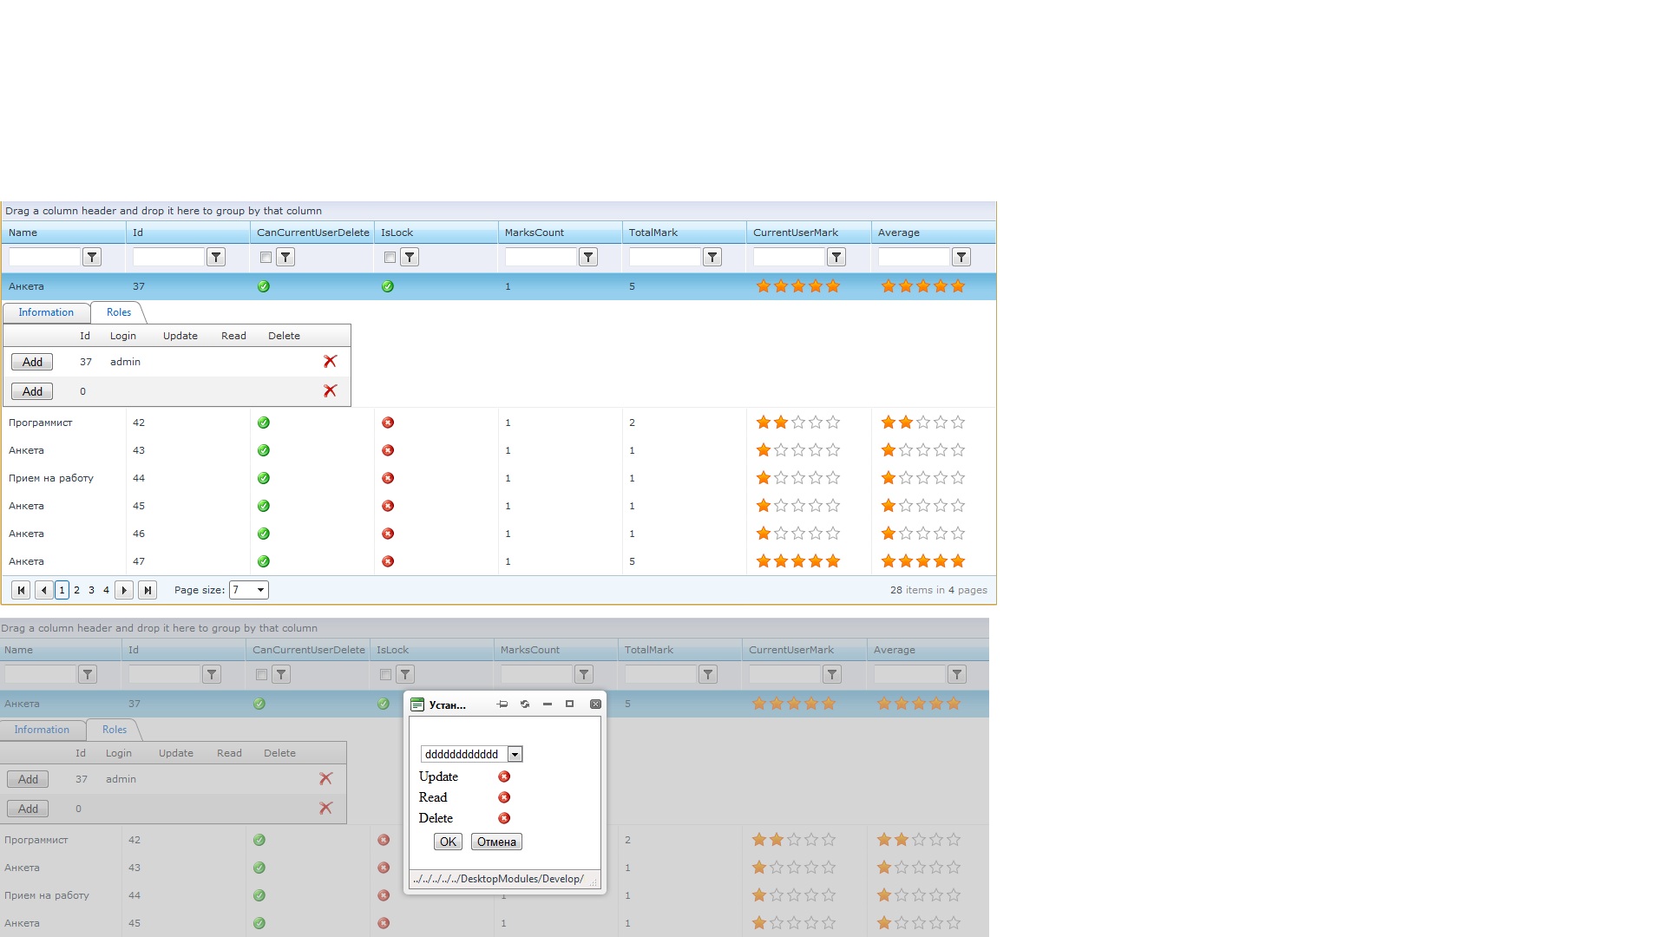This screenshot has height=937, width=1666.
Task: Set Программист CurrentUserMark to fourth star, upper grid
Action: tap(816, 423)
